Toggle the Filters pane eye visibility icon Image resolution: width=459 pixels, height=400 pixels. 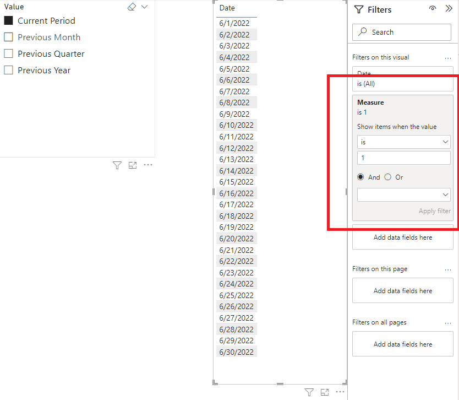click(x=433, y=8)
